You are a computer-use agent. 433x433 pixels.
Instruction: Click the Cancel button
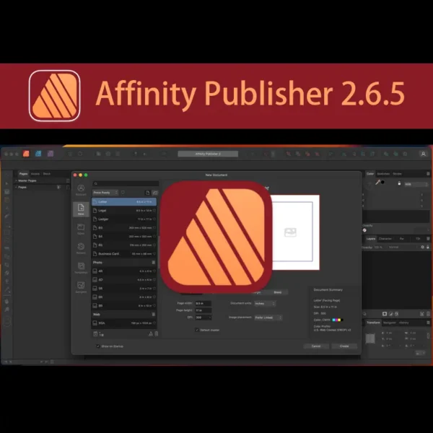click(316, 346)
